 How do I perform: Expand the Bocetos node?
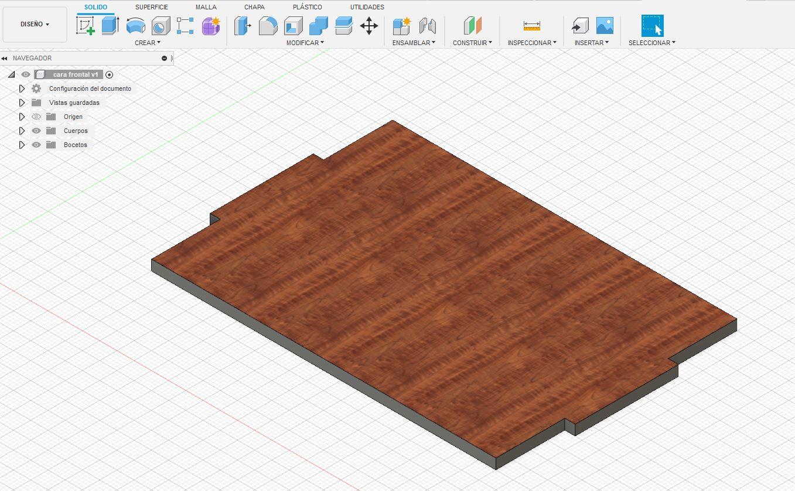22,145
